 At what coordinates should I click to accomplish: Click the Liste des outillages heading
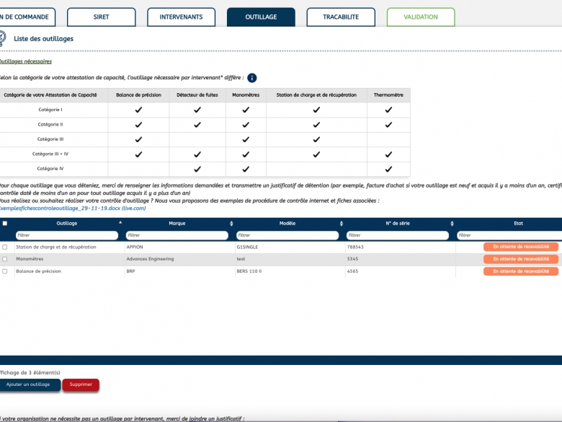coord(43,39)
